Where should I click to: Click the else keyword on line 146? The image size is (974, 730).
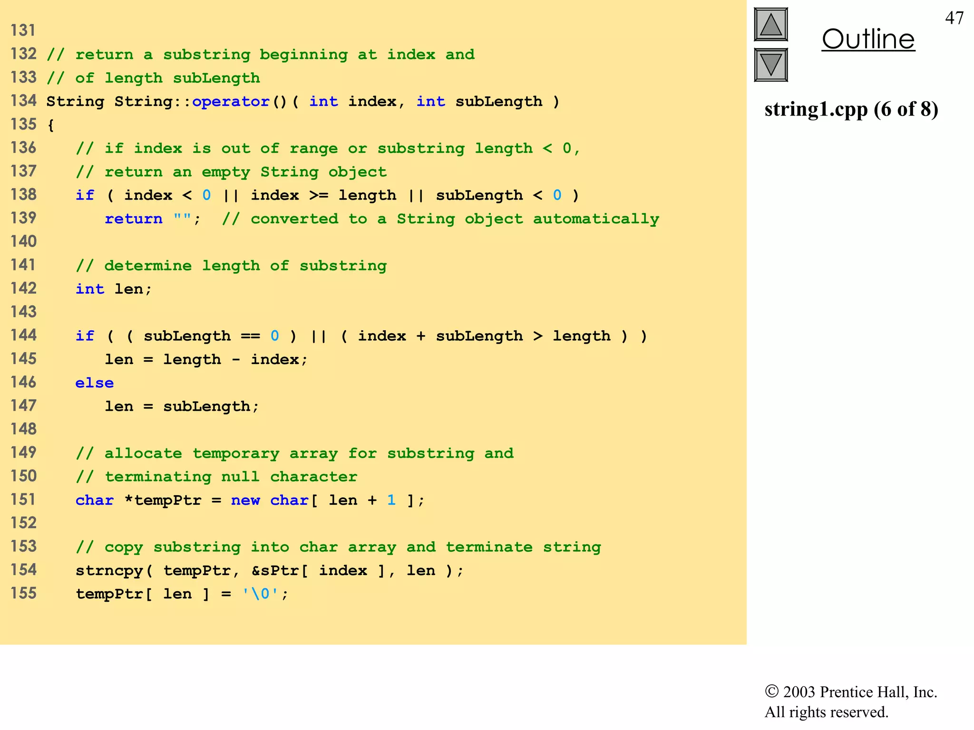pos(95,383)
